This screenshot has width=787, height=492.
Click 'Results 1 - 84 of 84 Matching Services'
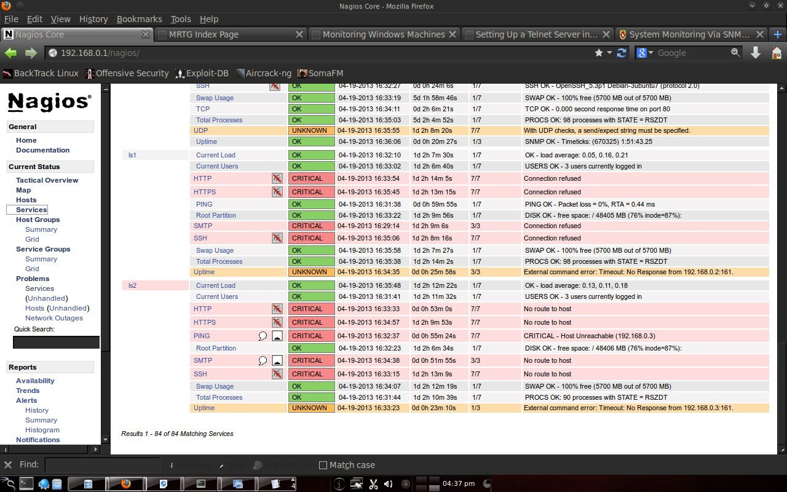click(177, 434)
